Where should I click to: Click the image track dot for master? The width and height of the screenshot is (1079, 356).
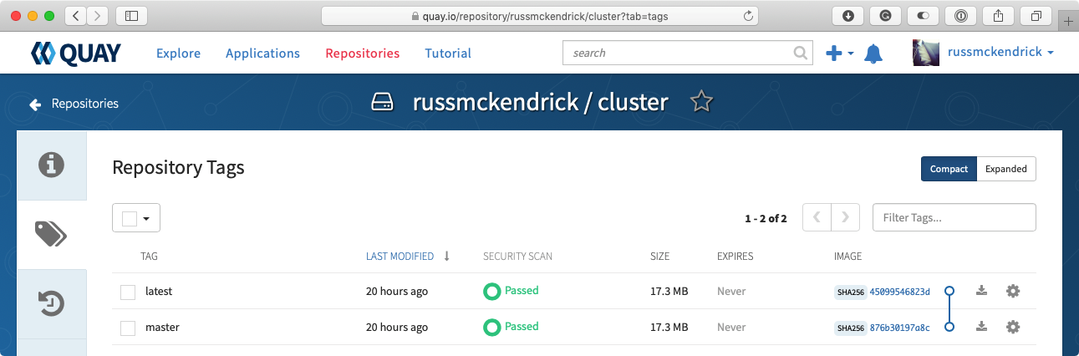(949, 327)
